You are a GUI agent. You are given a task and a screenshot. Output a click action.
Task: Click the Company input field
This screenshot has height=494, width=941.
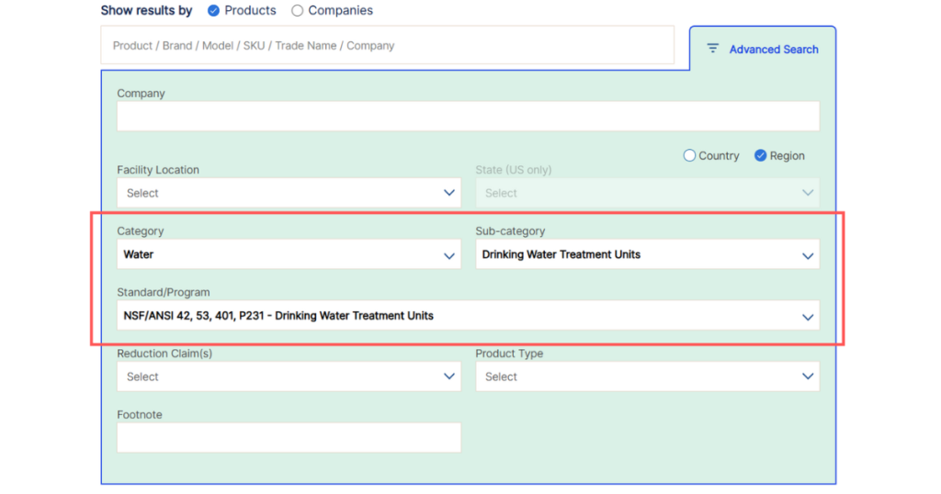point(468,117)
